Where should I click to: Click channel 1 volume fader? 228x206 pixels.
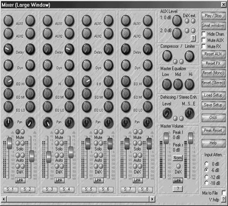pyautogui.click(x=10, y=143)
